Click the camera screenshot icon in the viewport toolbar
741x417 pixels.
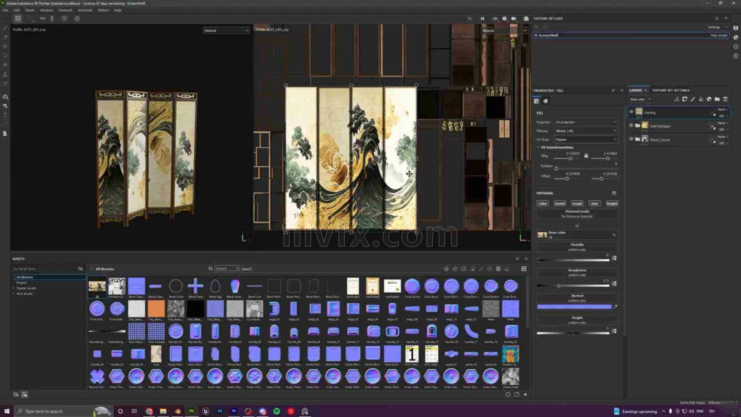click(526, 18)
